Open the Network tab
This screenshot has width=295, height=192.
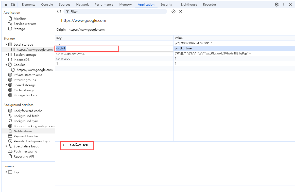pyautogui.click(x=82, y=5)
